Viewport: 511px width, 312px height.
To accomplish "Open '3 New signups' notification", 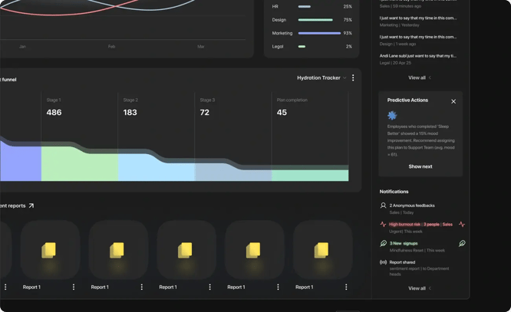I will 422,247.
